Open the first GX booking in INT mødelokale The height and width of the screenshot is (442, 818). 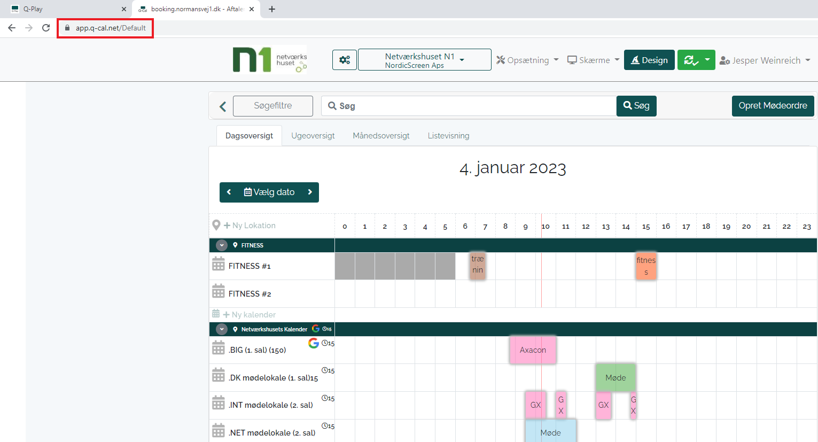[x=535, y=405]
